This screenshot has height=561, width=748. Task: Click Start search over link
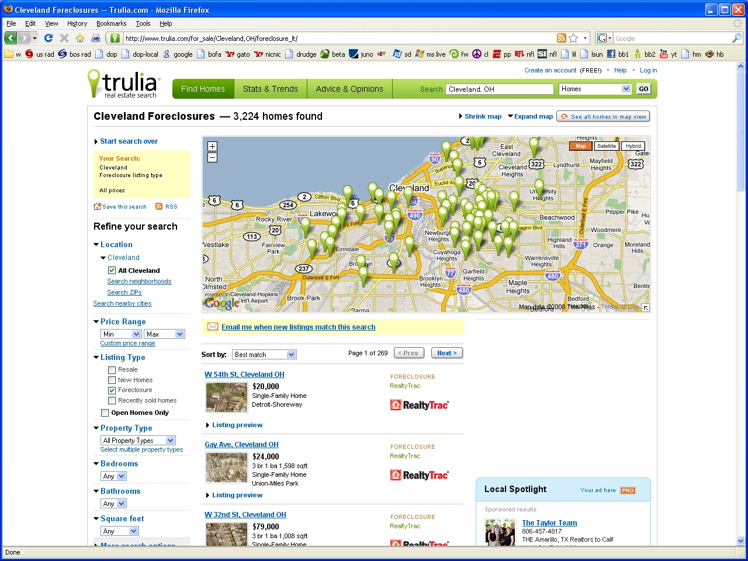click(129, 141)
